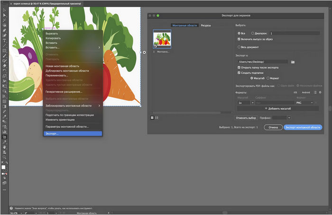Screen dimensions: 332x215
Task: Toggle 'Включить выпуск за обрез' checkbox
Action: pos(239,40)
